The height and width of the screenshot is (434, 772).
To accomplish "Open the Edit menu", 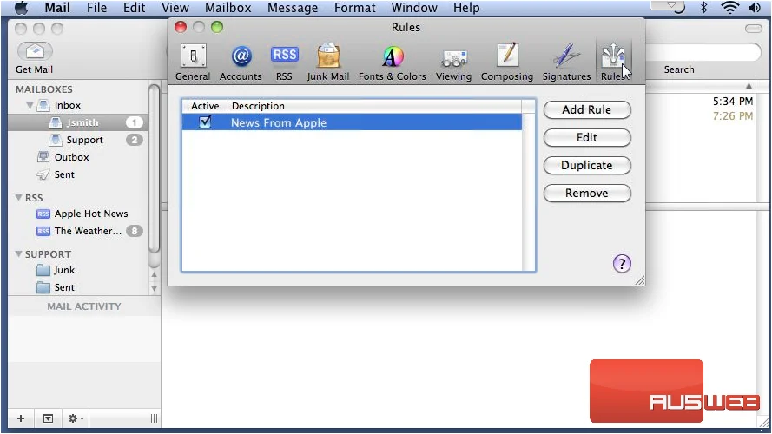I will pyautogui.click(x=134, y=8).
